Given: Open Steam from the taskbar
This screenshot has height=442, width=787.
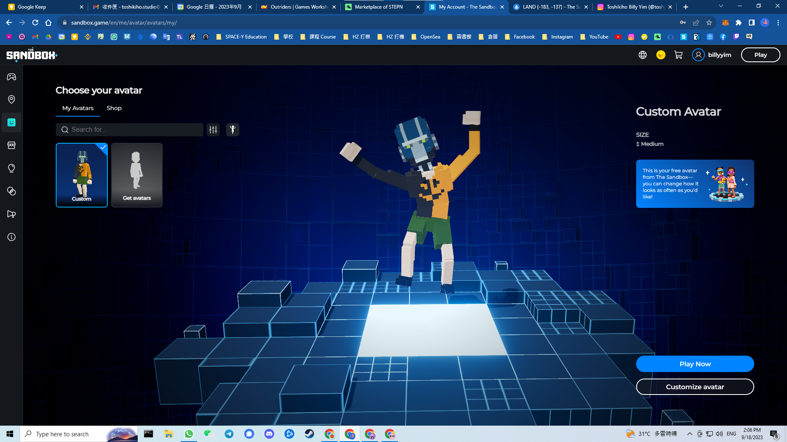Looking at the screenshot, I should tap(309, 434).
